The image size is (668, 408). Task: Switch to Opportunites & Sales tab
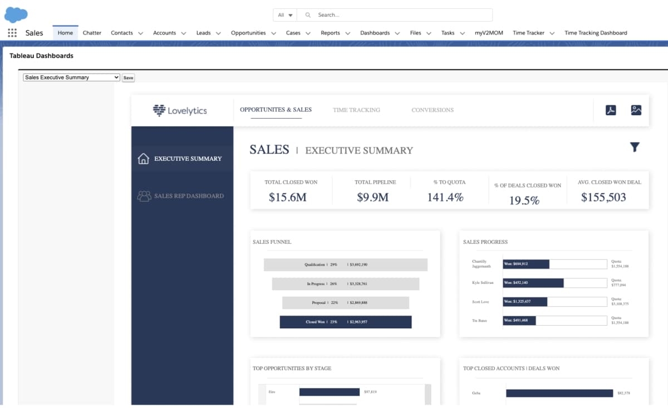[276, 110]
